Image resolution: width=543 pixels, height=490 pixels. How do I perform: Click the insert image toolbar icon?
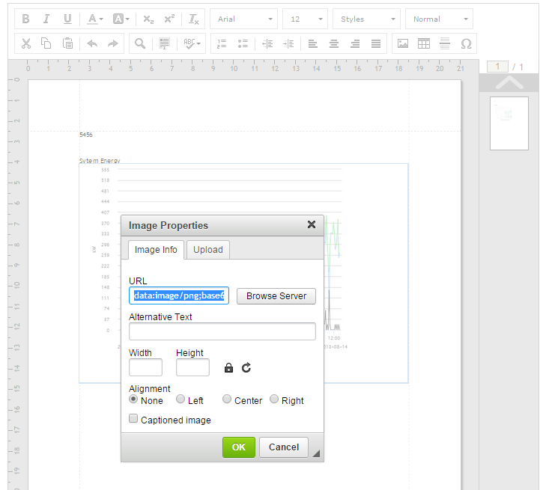point(403,43)
